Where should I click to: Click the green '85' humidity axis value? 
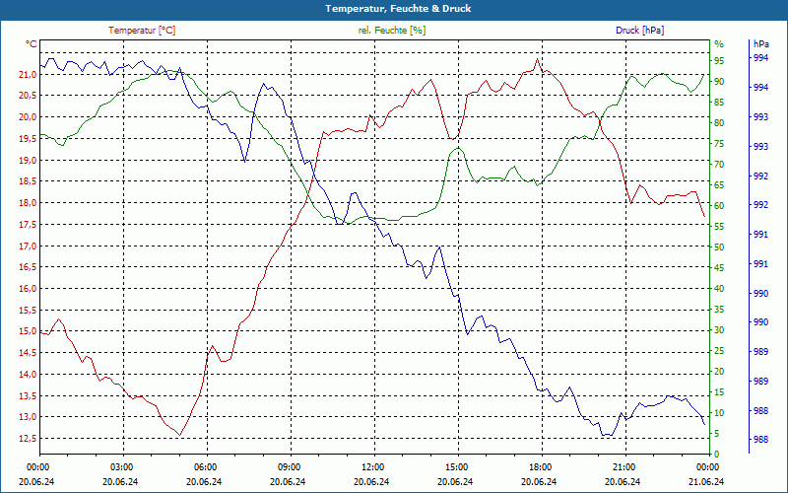(719, 103)
